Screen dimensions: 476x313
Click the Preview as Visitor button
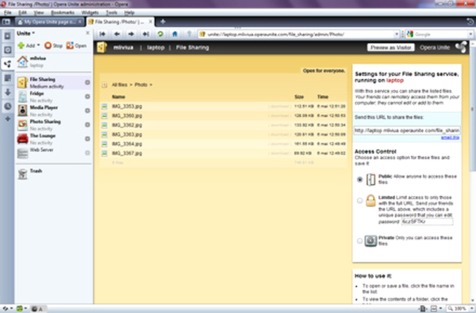point(391,48)
